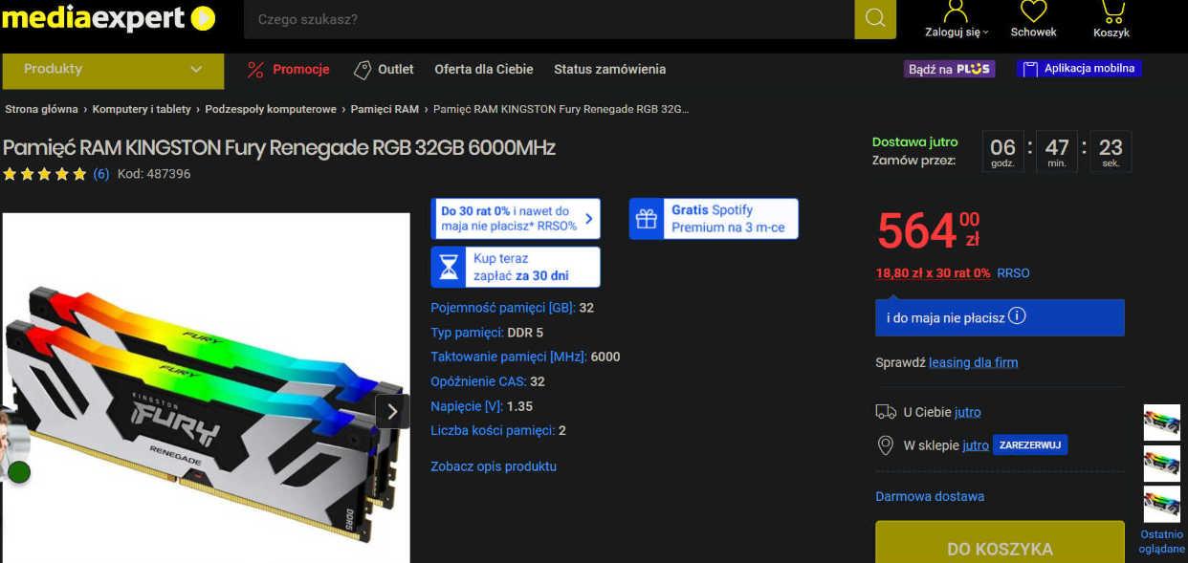The width and height of the screenshot is (1188, 563).
Task: Click 'leasing dla firm' link
Action: 974,362
